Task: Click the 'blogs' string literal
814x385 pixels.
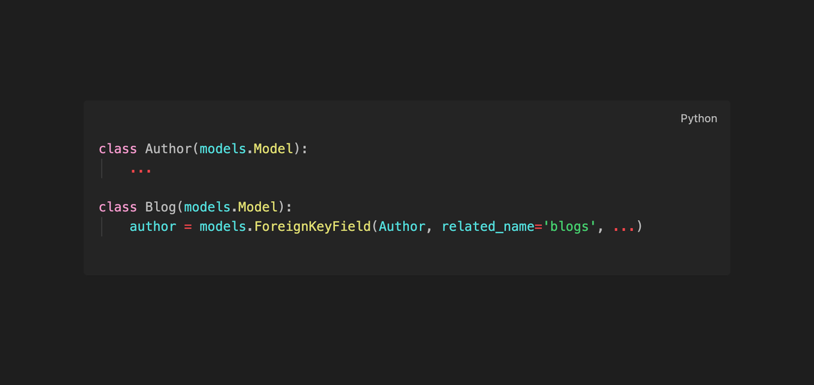Action: click(570, 226)
